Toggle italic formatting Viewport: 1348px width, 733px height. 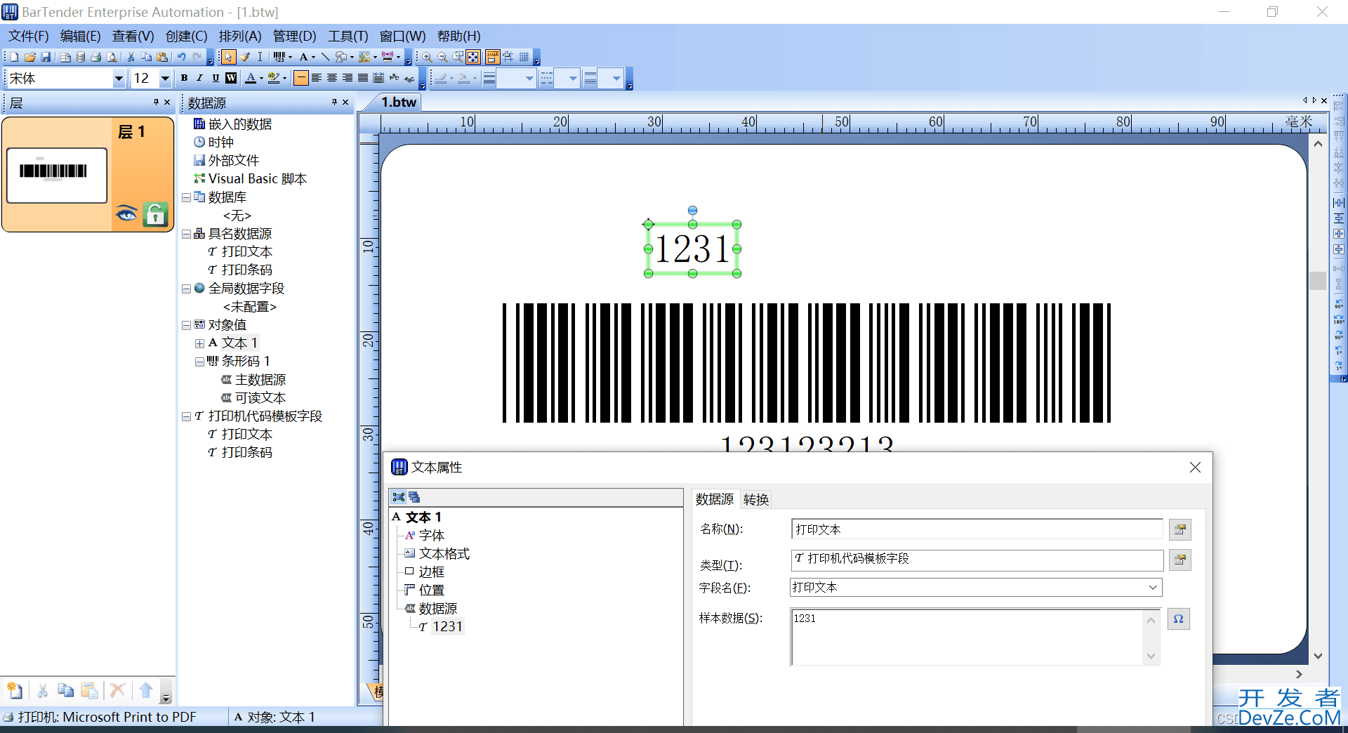[199, 78]
